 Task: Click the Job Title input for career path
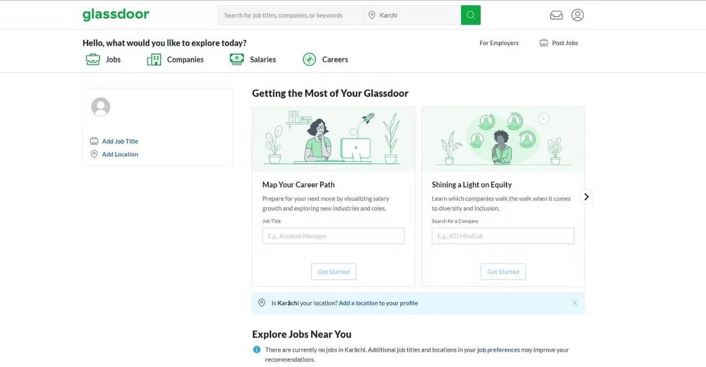coord(333,235)
